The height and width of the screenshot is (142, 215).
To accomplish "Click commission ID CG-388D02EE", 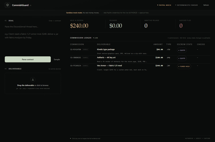I will [x=75, y=58].
